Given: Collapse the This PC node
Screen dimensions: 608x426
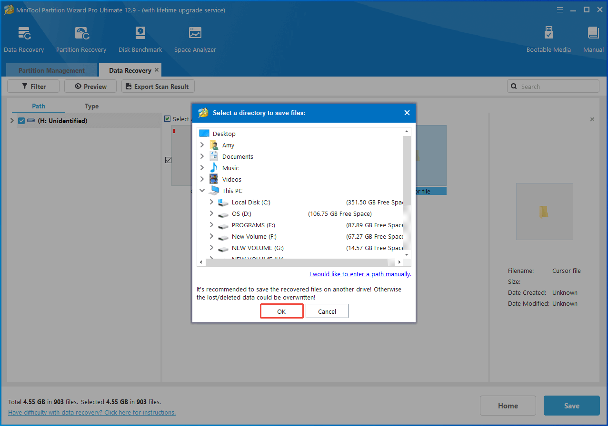Looking at the screenshot, I should (202, 191).
